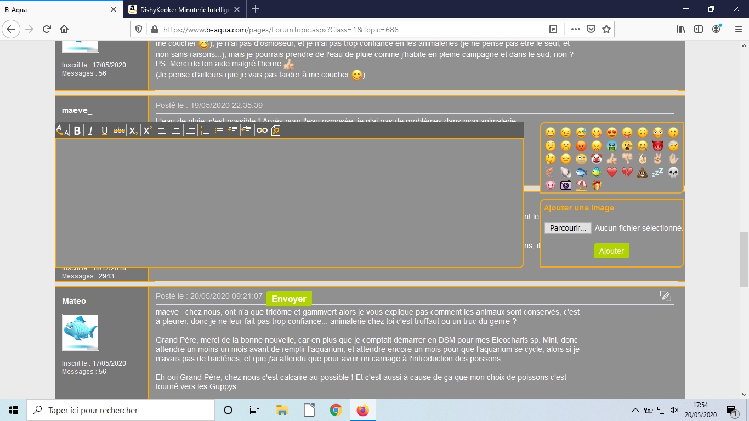The image size is (749, 421).
Task: Insert the clown face emoji
Action: [597, 159]
